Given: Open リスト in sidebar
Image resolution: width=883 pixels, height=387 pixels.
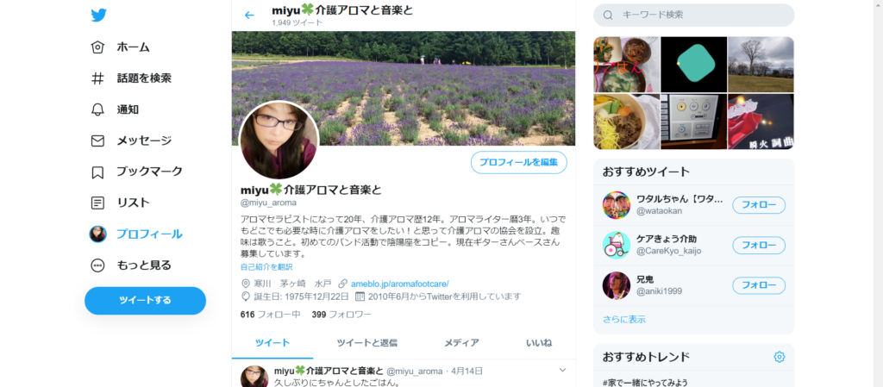Looking at the screenshot, I should click(121, 203).
